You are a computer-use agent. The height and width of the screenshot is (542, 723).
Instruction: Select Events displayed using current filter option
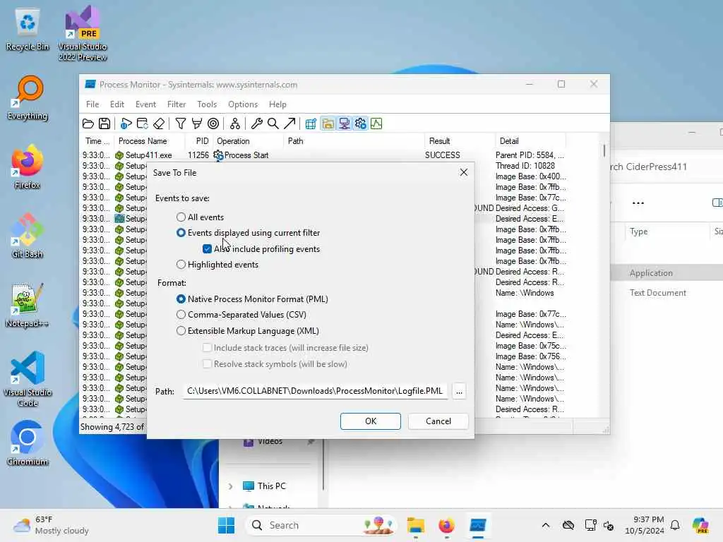click(181, 233)
